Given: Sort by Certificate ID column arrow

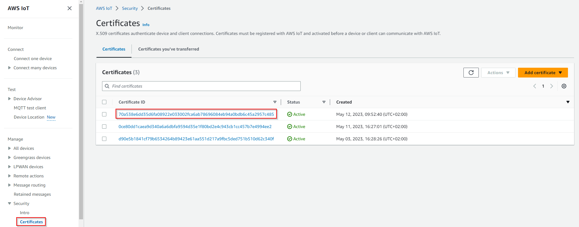Looking at the screenshot, I should click(275, 102).
